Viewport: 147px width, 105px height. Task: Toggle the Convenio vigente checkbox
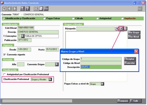click(x=4, y=55)
